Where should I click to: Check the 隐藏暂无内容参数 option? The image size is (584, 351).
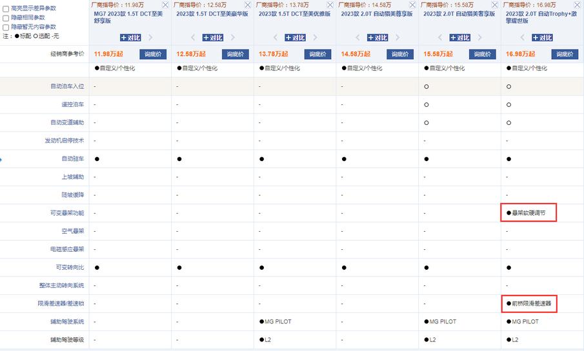[6, 27]
